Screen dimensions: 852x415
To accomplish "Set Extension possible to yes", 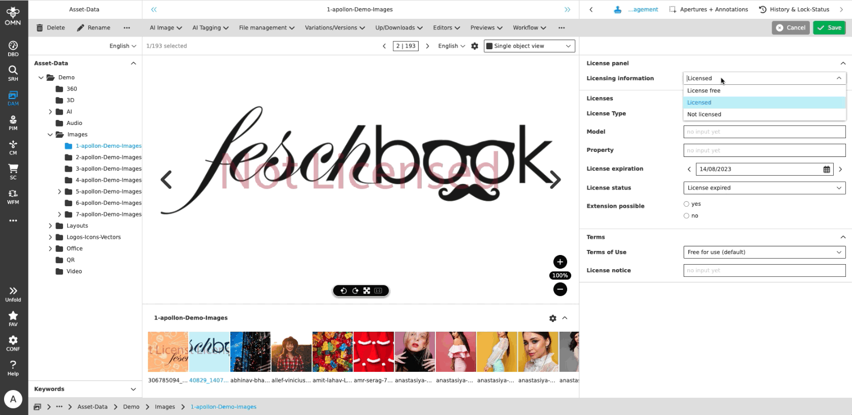I will point(686,204).
